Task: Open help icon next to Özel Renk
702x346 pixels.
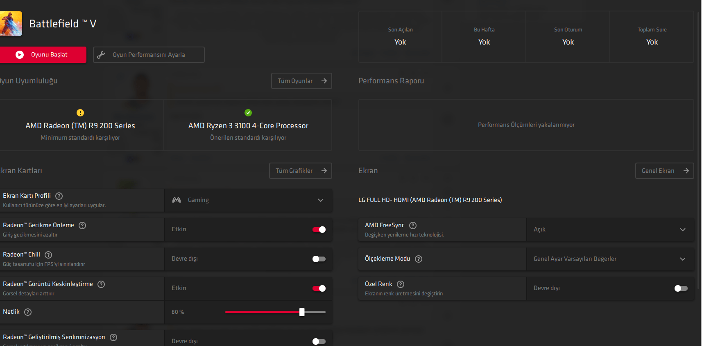Action: (401, 284)
